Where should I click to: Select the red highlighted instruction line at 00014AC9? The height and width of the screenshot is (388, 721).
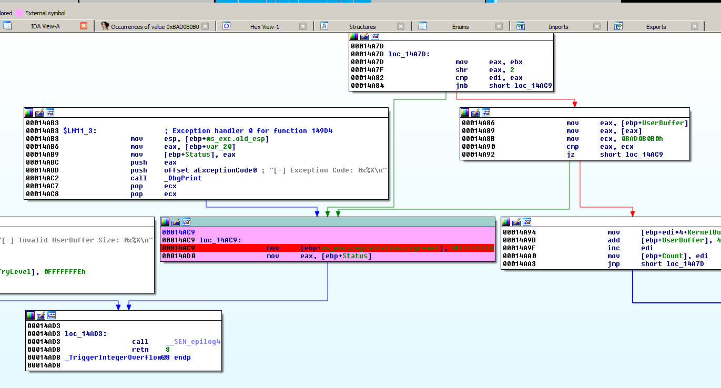pos(327,248)
